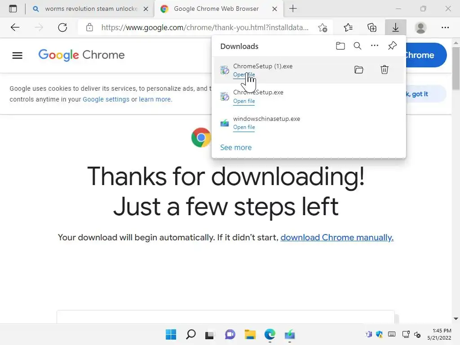Viewport: 460px width, 345px height.
Task: Refresh the current page
Action: coord(62,27)
